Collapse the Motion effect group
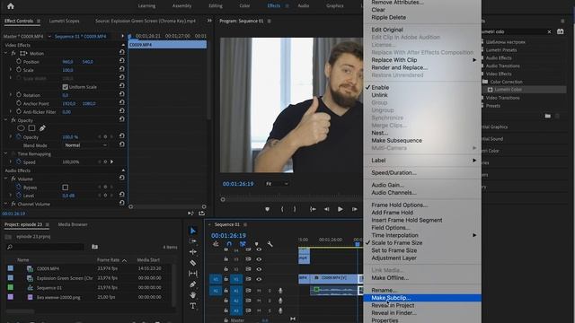Viewport: 575px width, 323px height. pyautogui.click(x=5, y=53)
